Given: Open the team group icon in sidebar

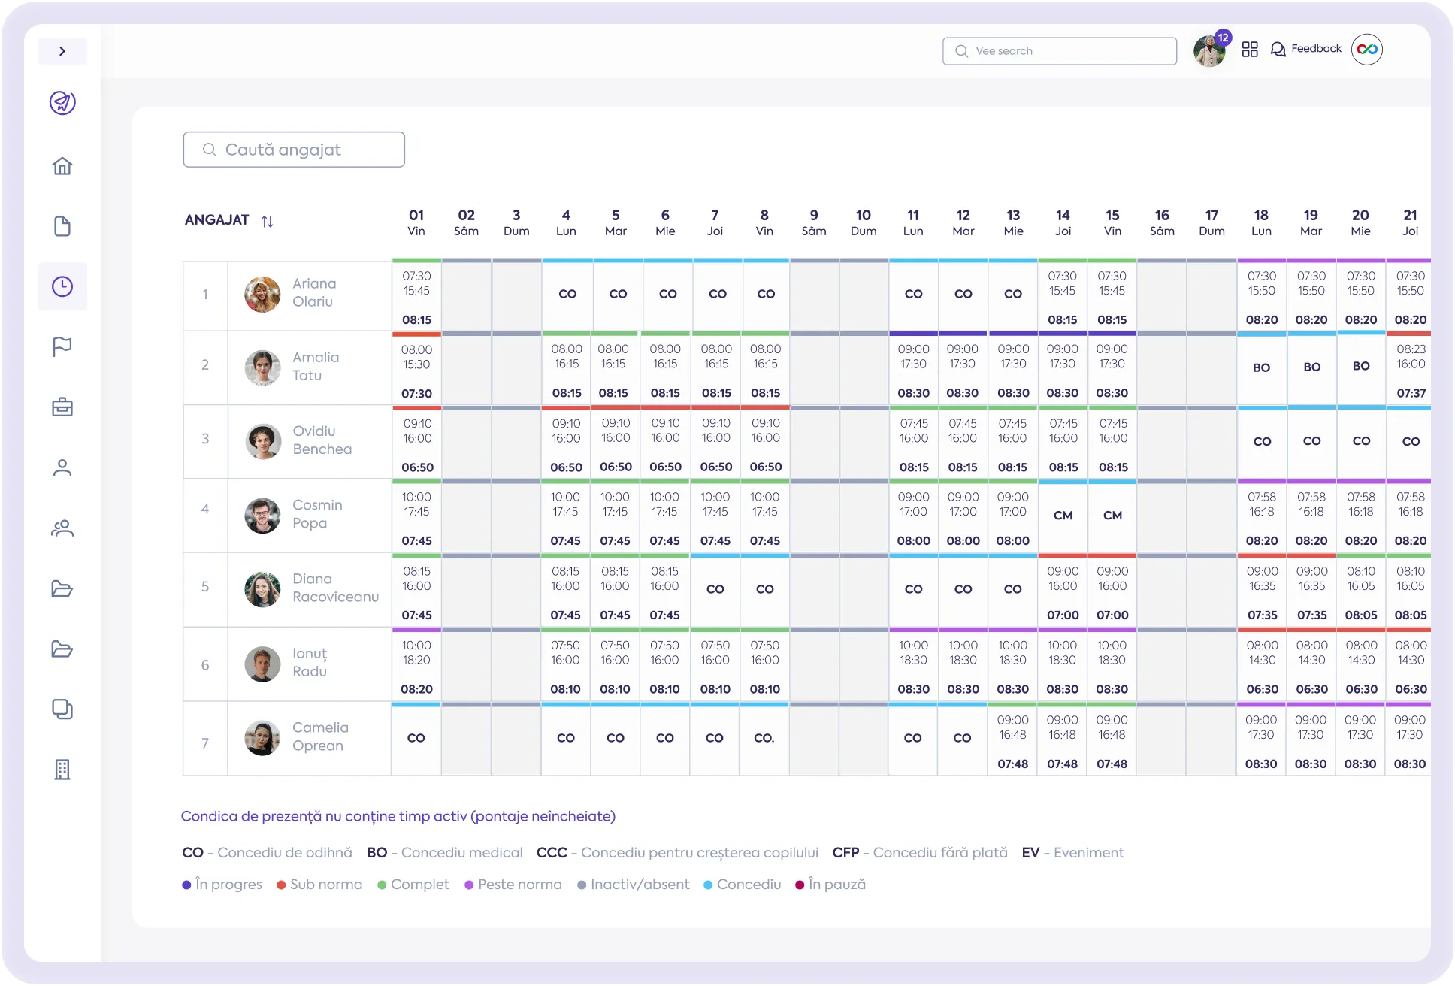Looking at the screenshot, I should pos(62,528).
